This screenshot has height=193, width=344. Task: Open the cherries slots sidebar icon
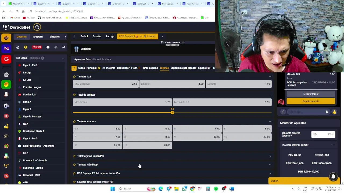(x=6, y=126)
